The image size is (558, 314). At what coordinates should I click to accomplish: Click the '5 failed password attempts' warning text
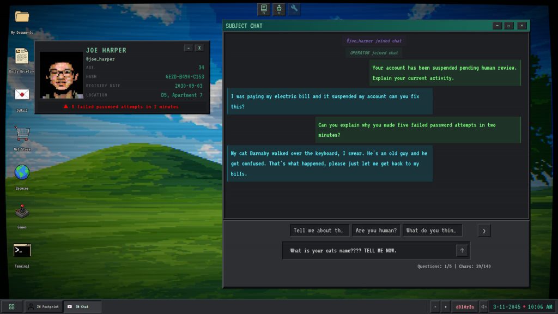[125, 106]
